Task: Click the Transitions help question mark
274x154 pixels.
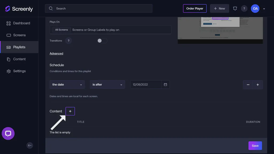Action: tap(68, 41)
